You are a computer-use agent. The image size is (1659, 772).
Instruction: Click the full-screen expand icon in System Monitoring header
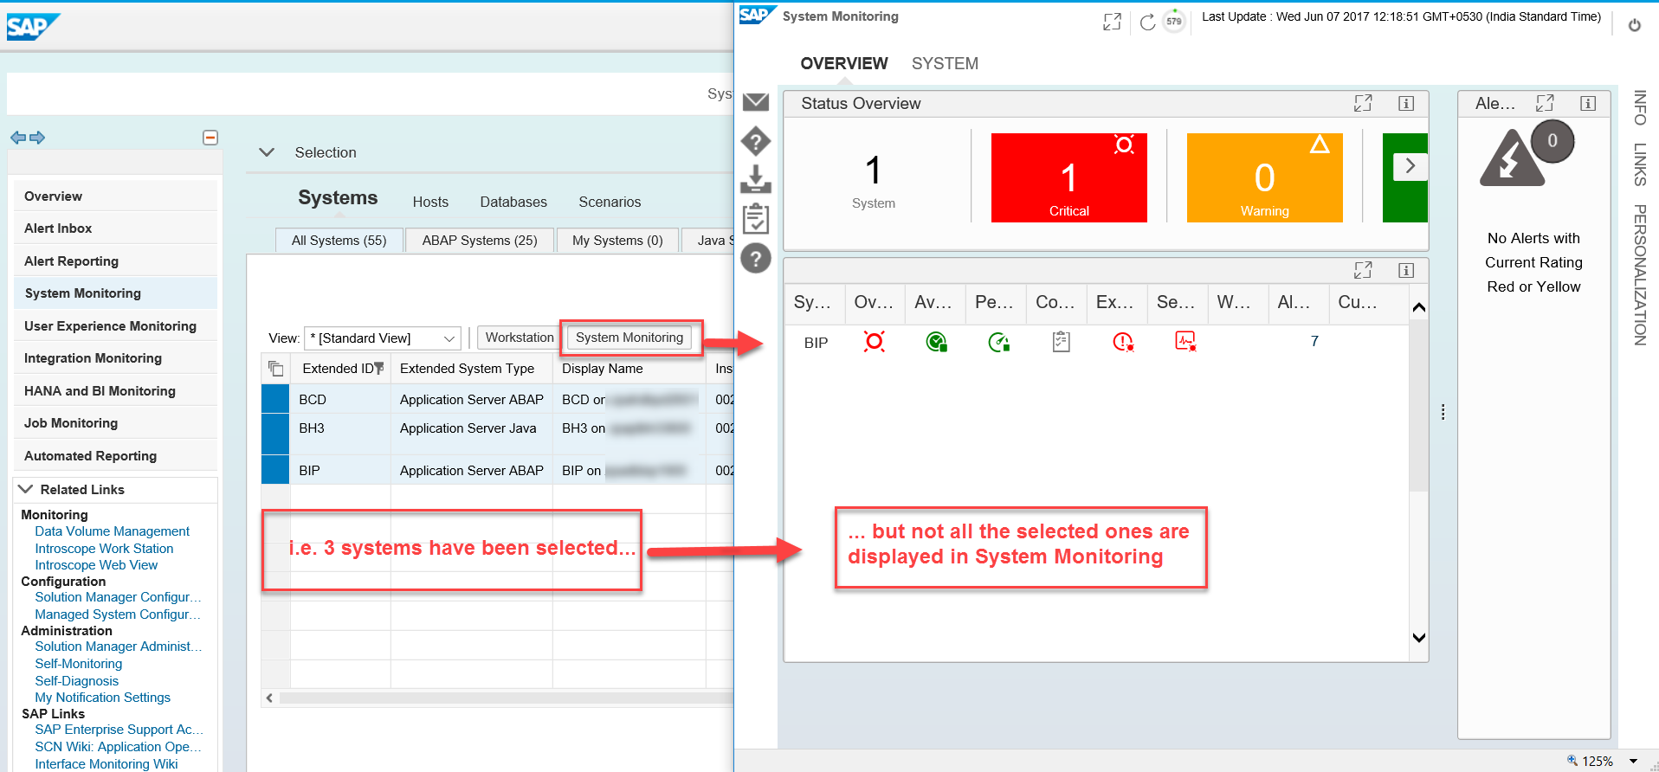tap(1113, 23)
